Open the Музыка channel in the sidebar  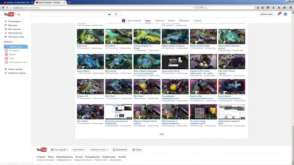coord(12,55)
